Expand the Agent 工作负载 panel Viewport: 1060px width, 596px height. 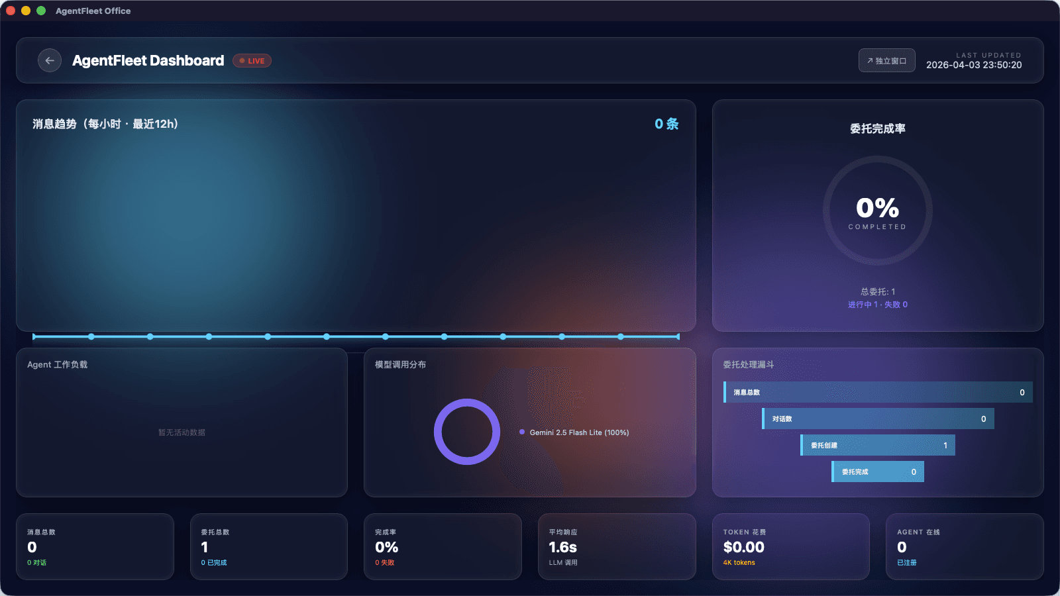182,424
